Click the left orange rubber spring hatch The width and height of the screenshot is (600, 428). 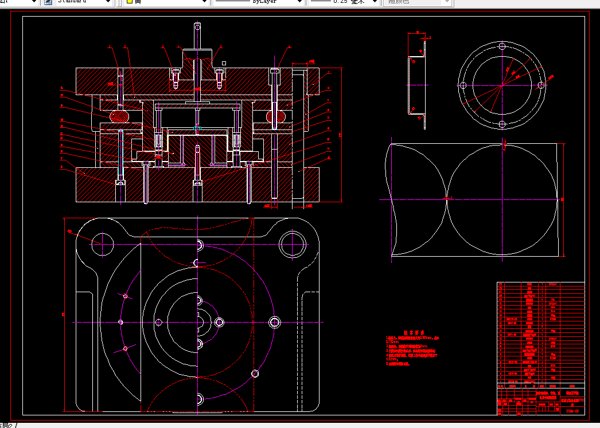click(119, 116)
